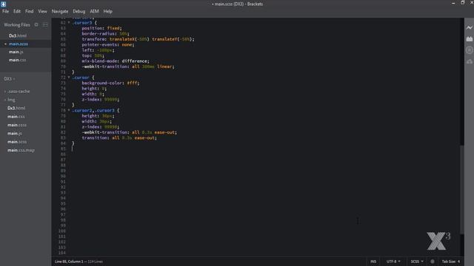Fold the .cursor3 rule at line 62
The height and width of the screenshot is (266, 474).
[69, 22]
